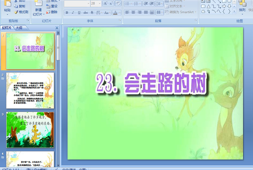Viewport: 253px width, 170px height.
Task: Switch to the 幻灯片 slides tab
Action: pyautogui.click(x=7, y=28)
